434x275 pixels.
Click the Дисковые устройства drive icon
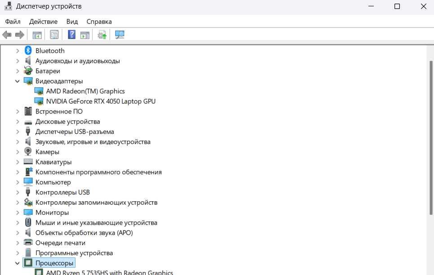tap(28, 122)
